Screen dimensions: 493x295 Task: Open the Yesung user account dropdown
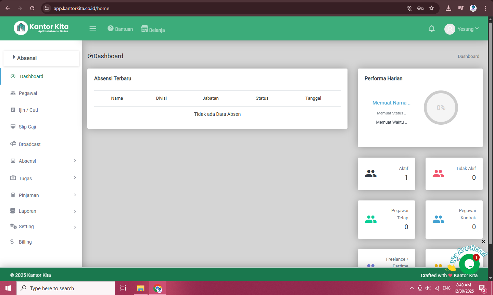coord(462,29)
